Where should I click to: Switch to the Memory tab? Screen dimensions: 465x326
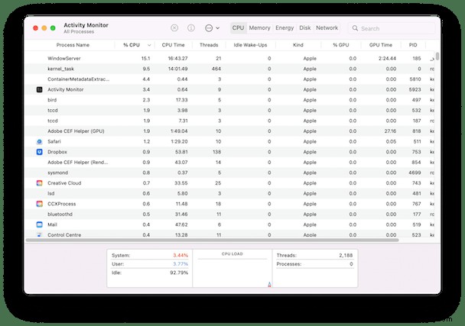(259, 27)
